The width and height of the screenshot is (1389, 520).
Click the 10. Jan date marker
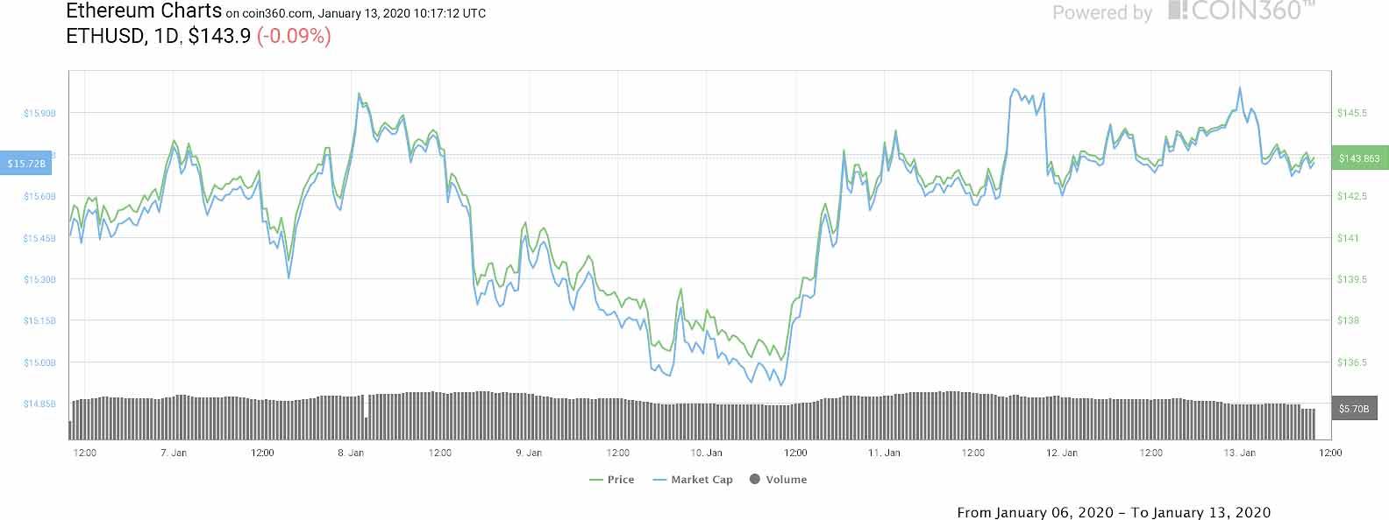tap(707, 453)
